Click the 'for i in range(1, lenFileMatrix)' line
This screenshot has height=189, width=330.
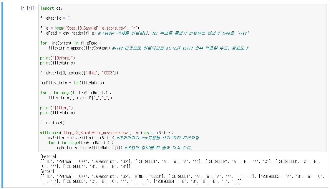76,93
